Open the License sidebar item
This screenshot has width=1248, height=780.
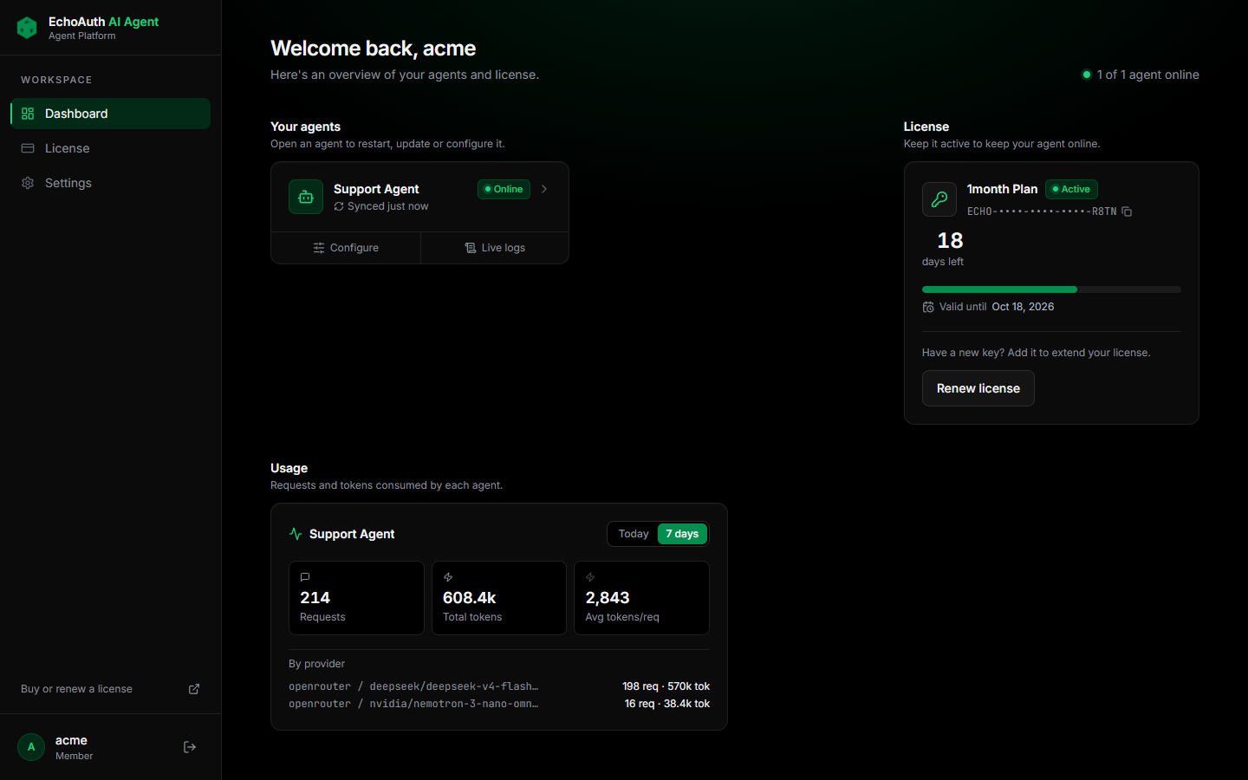(110, 148)
